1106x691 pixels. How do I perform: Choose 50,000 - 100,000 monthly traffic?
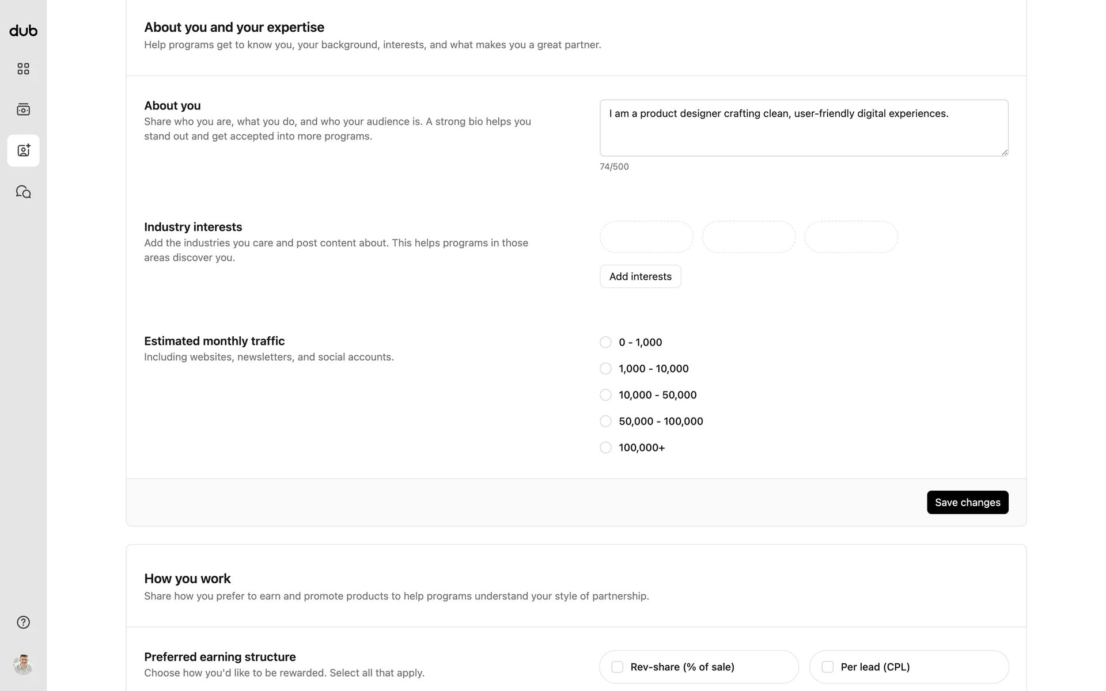[605, 422]
